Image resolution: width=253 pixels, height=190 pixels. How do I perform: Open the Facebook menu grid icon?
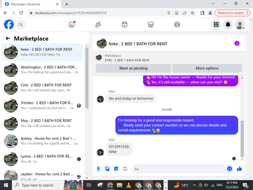[x=216, y=25]
